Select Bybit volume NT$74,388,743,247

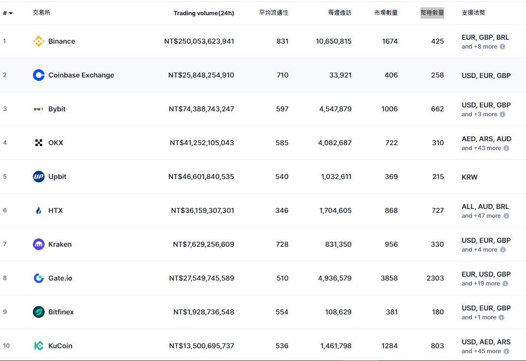point(201,109)
